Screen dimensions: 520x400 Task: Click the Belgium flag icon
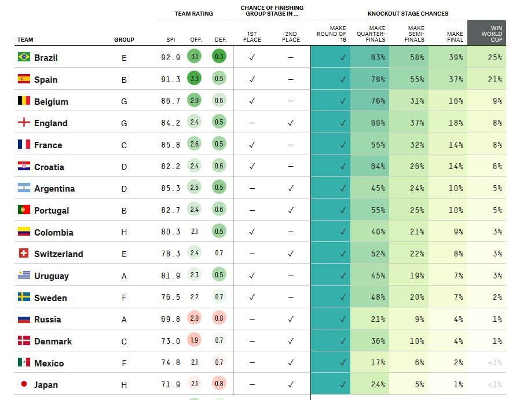click(24, 100)
